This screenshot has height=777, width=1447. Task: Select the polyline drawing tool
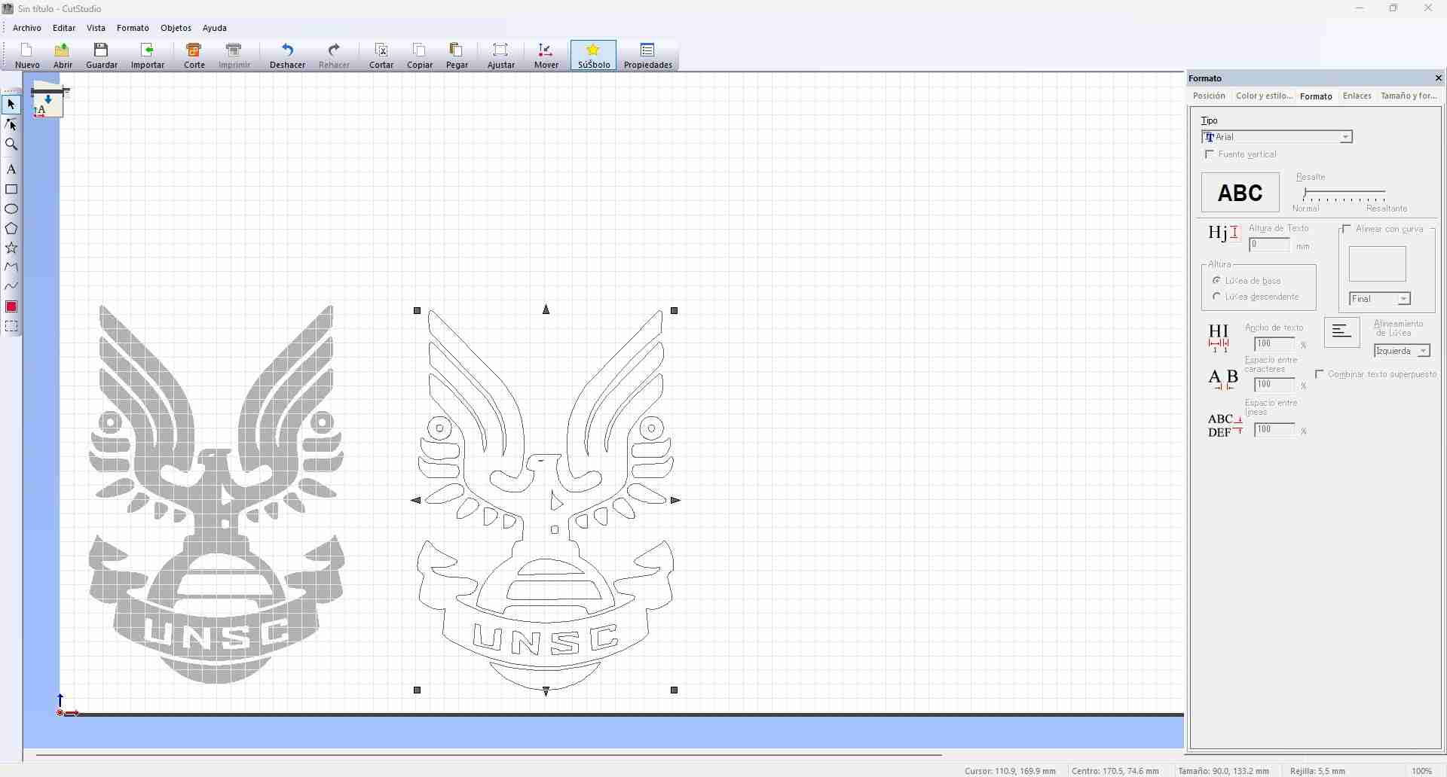pyautogui.click(x=11, y=267)
